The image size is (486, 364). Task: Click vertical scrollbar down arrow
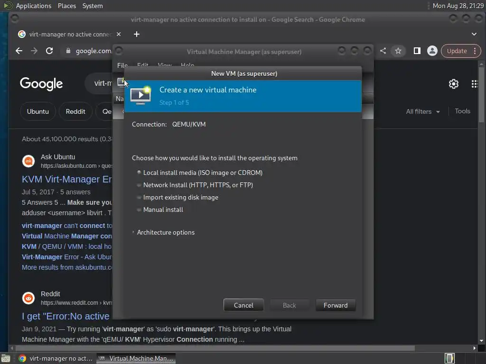click(x=481, y=341)
